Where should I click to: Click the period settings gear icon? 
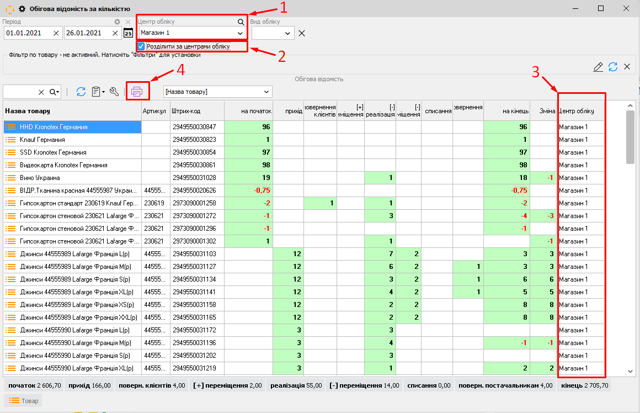point(116,22)
